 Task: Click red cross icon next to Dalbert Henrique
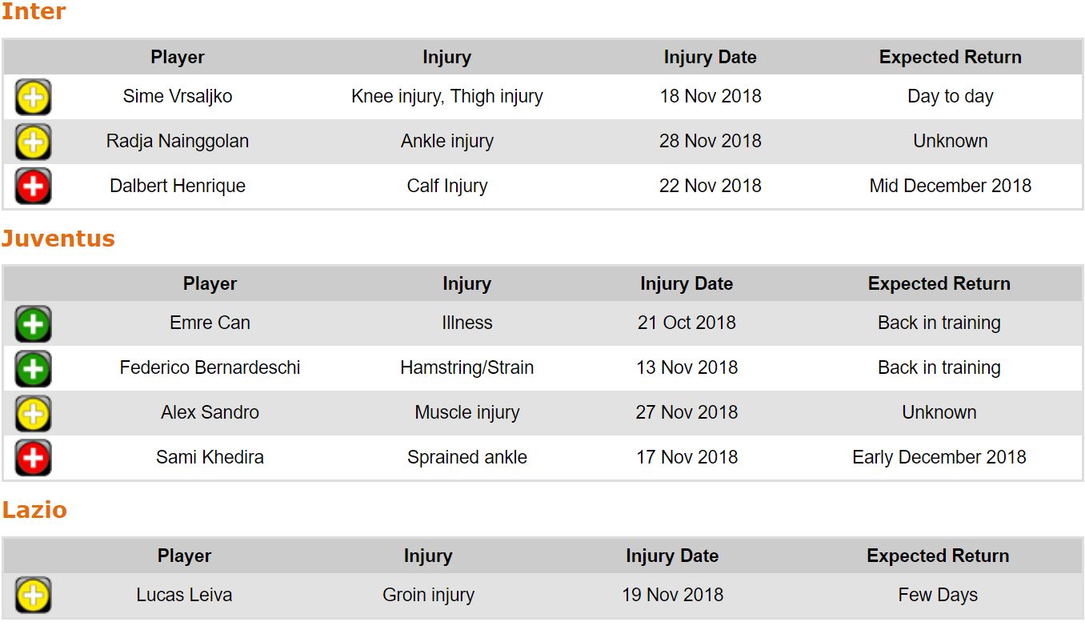click(x=33, y=187)
